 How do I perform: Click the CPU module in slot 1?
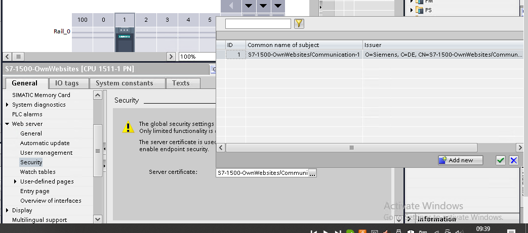124,40
